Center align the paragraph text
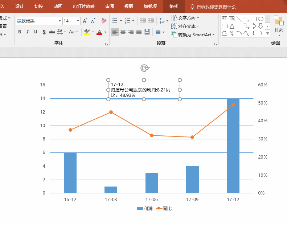Screen dimensions: 287x225 pyautogui.click(x=123, y=32)
